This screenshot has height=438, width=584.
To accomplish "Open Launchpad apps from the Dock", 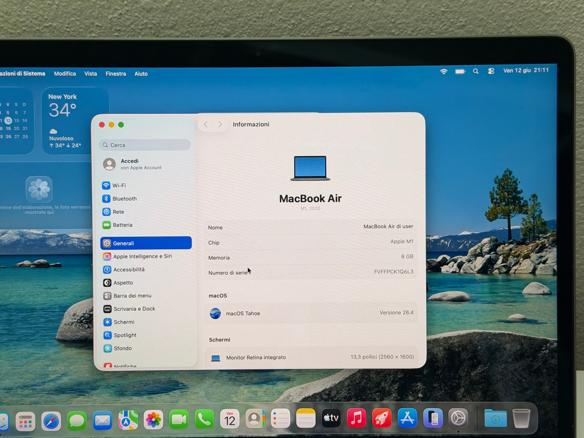I will point(25,421).
